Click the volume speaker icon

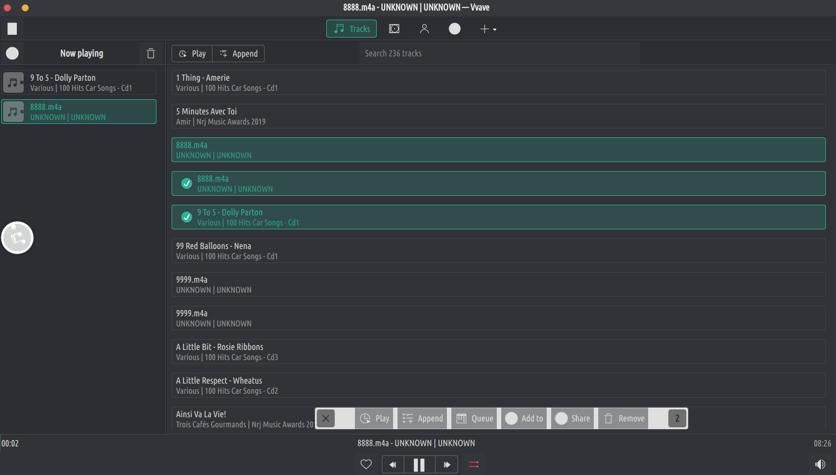click(820, 464)
